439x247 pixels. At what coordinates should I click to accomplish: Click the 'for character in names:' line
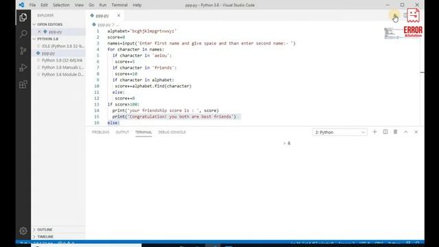coord(136,49)
